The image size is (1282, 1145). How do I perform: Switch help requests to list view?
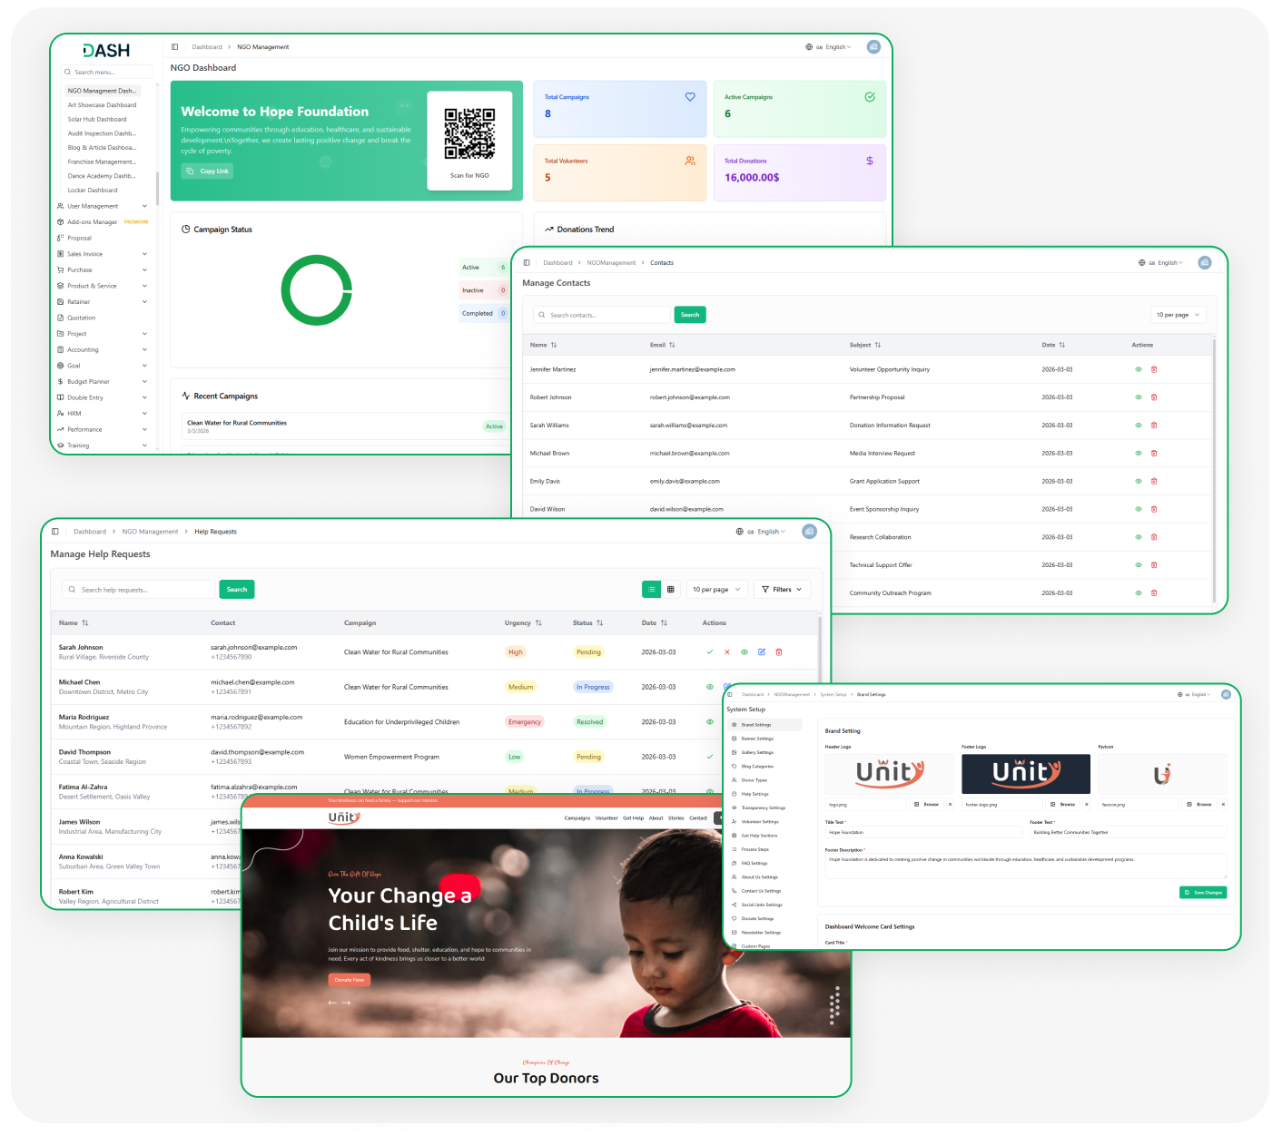tap(652, 590)
